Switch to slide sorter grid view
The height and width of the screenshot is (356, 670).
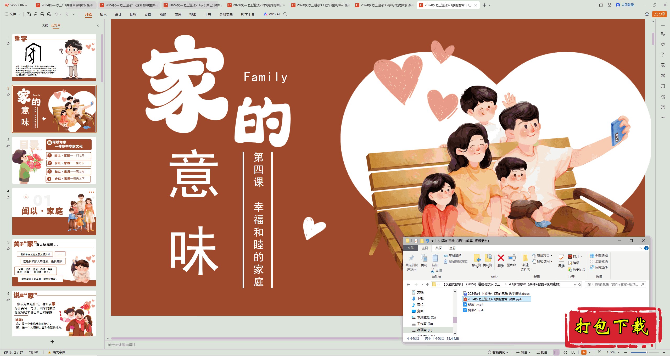tap(565, 352)
